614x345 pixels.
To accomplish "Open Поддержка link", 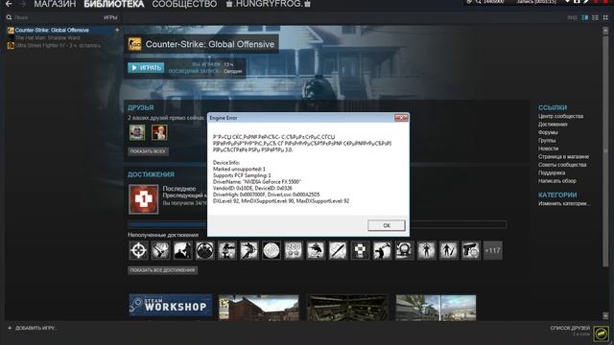I will [x=552, y=172].
